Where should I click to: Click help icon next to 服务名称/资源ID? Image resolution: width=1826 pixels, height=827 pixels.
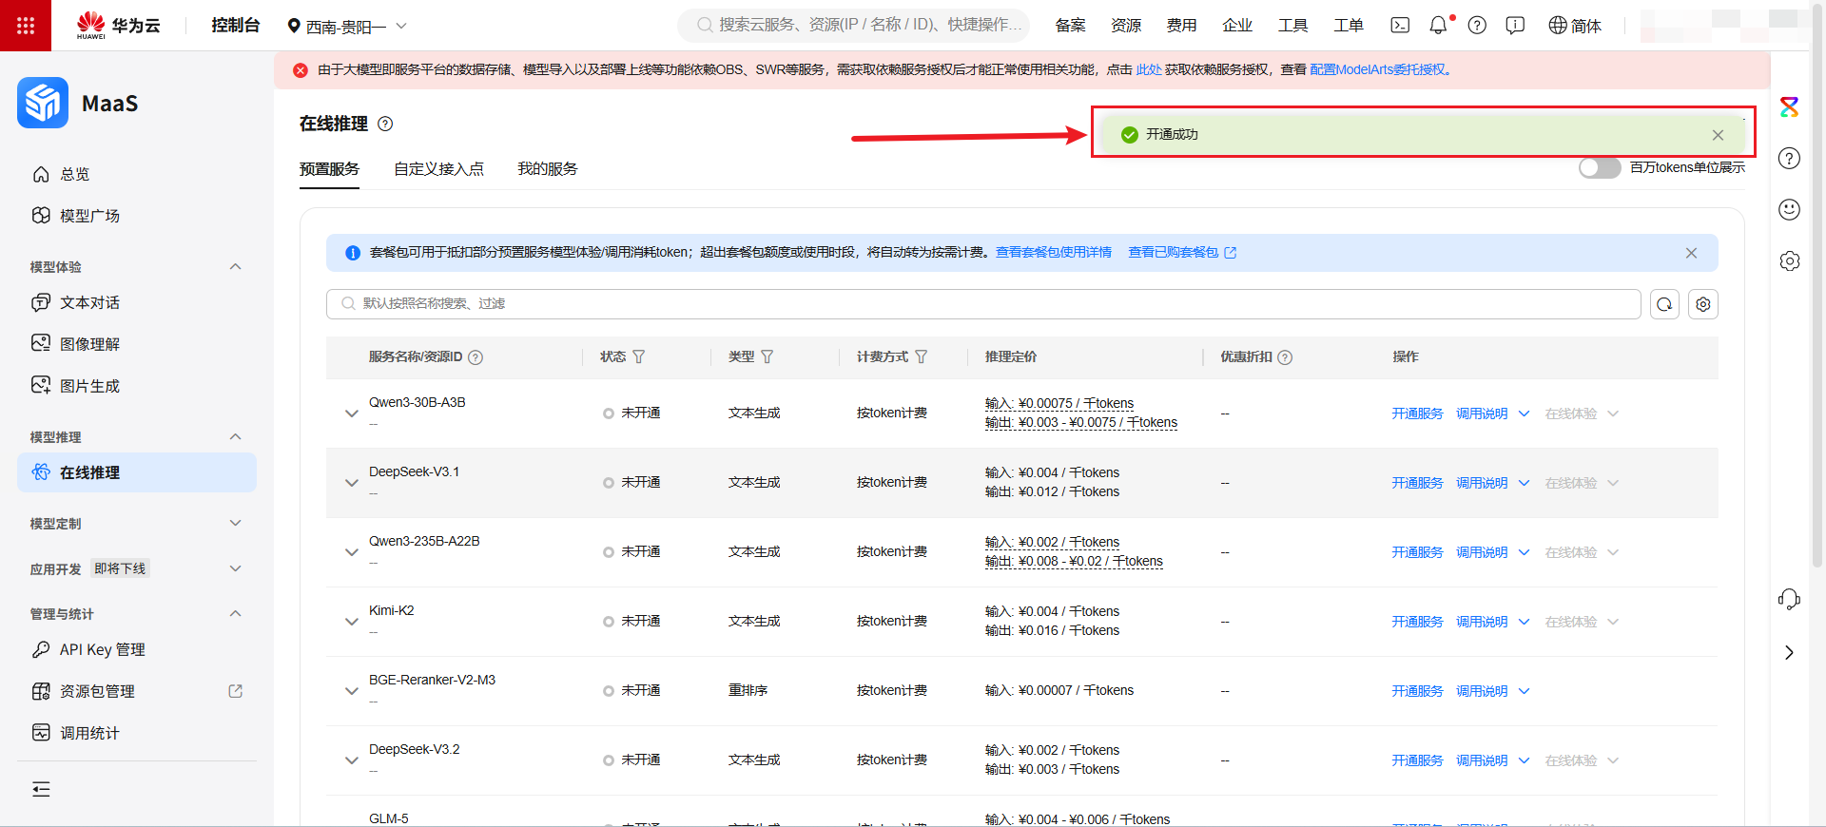pos(476,357)
